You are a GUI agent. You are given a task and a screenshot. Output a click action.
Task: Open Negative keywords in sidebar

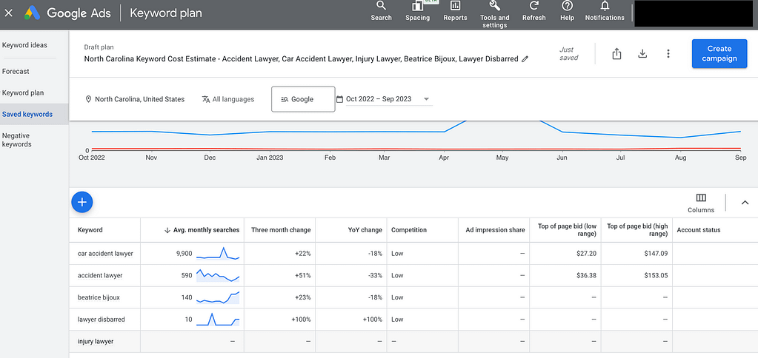click(17, 140)
